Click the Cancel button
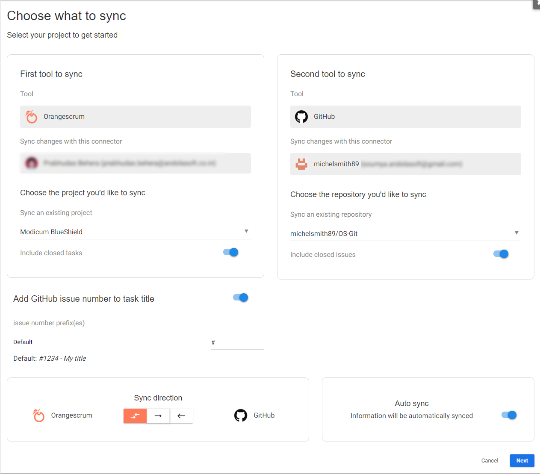The height and width of the screenshot is (474, 540). point(490,460)
